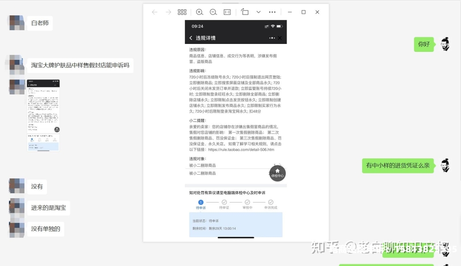This screenshot has width=461, height=266.
Task: Tap the three-dot menu in 违规详情 header
Action: pyautogui.click(x=272, y=38)
